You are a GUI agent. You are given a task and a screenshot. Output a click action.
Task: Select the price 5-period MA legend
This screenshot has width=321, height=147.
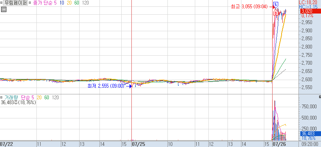pos(55,3)
